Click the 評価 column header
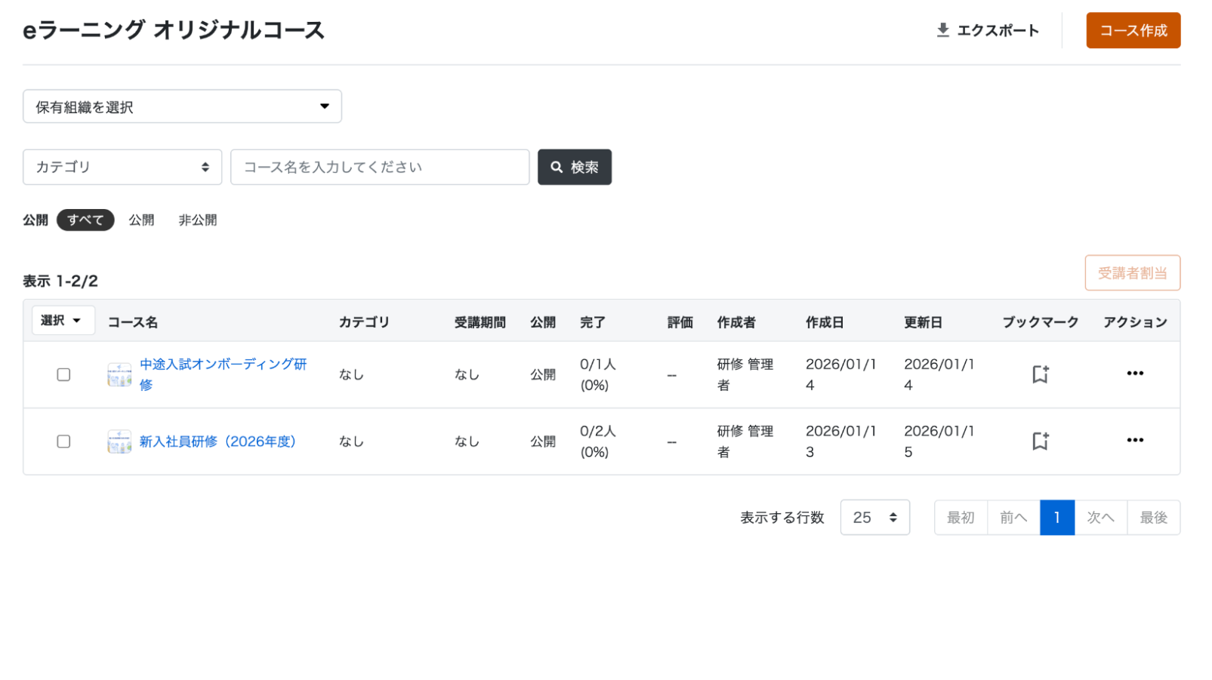This screenshot has width=1212, height=680. [x=680, y=322]
